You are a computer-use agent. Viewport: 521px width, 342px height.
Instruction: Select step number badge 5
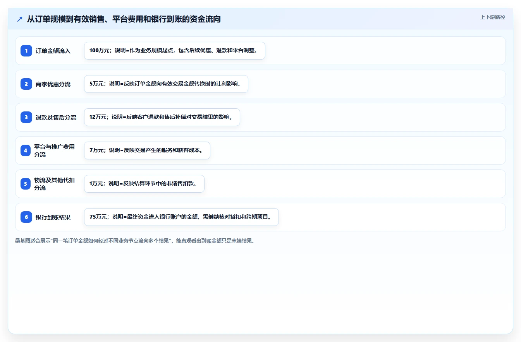click(x=26, y=184)
